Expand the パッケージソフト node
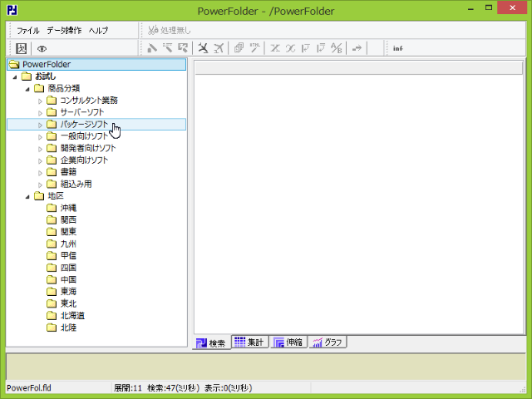The height and width of the screenshot is (399, 532). [x=40, y=125]
